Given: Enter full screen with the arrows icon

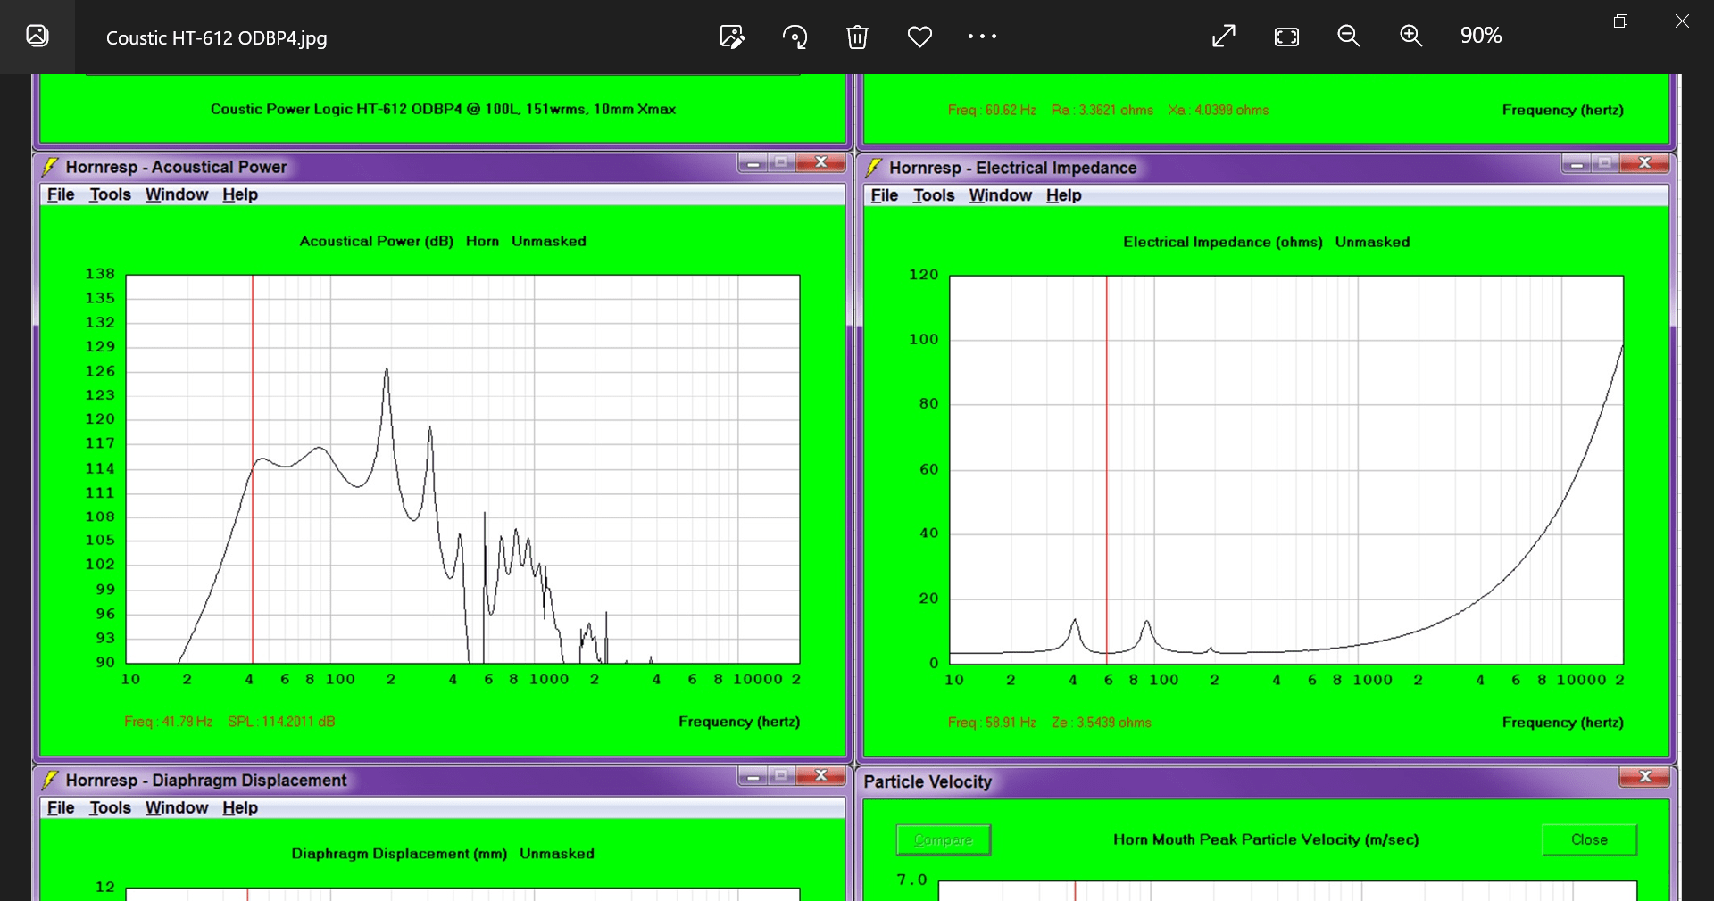Looking at the screenshot, I should coord(1224,36).
